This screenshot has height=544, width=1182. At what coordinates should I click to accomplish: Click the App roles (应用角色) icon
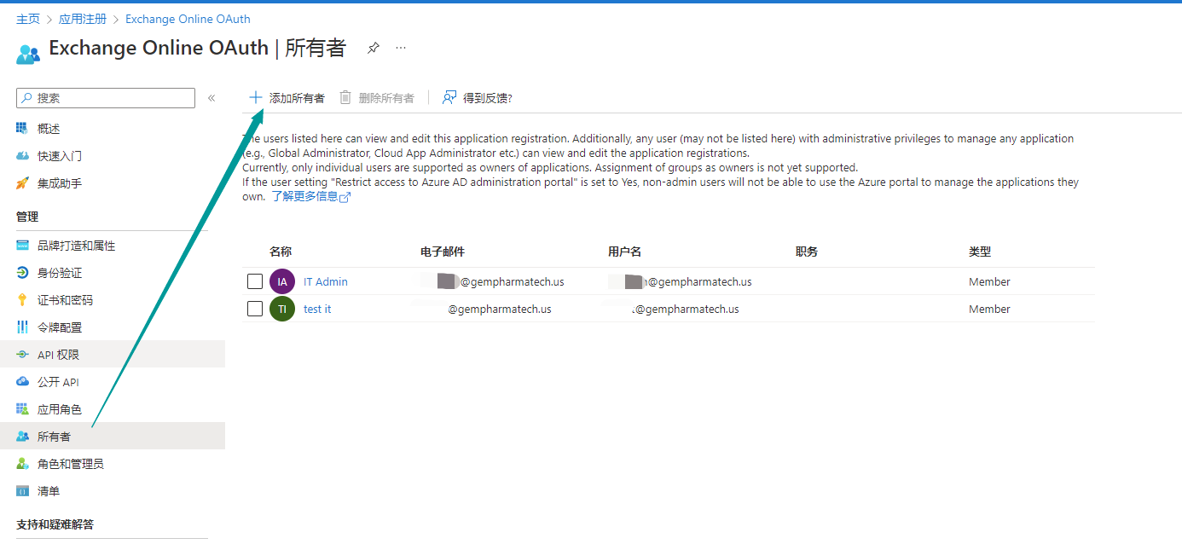(22, 409)
